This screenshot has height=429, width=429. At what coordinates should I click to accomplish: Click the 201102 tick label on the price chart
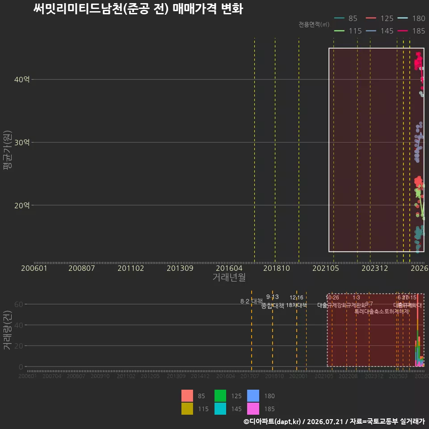tap(131, 268)
